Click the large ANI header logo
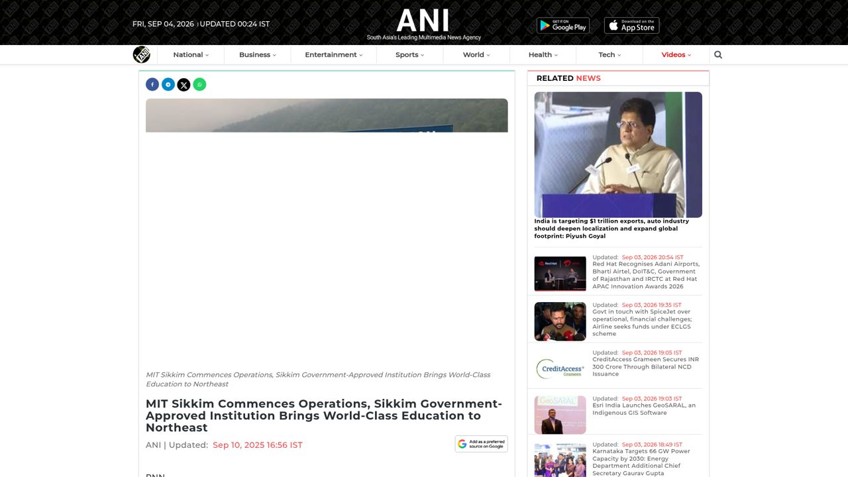This screenshot has height=477, width=848. (423, 21)
